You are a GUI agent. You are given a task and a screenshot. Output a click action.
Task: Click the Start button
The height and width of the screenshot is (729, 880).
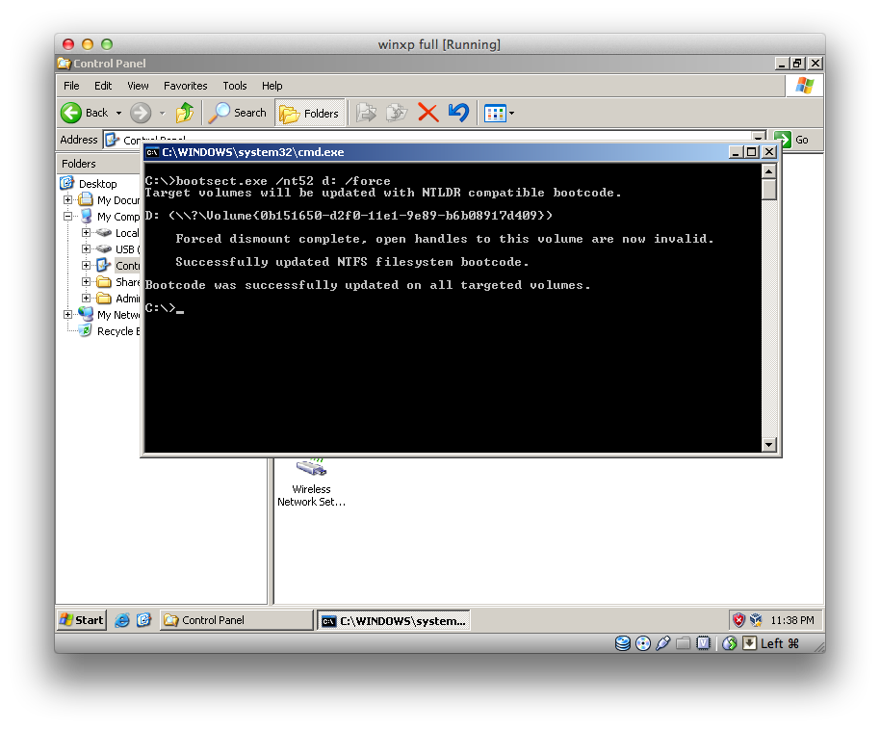click(82, 620)
